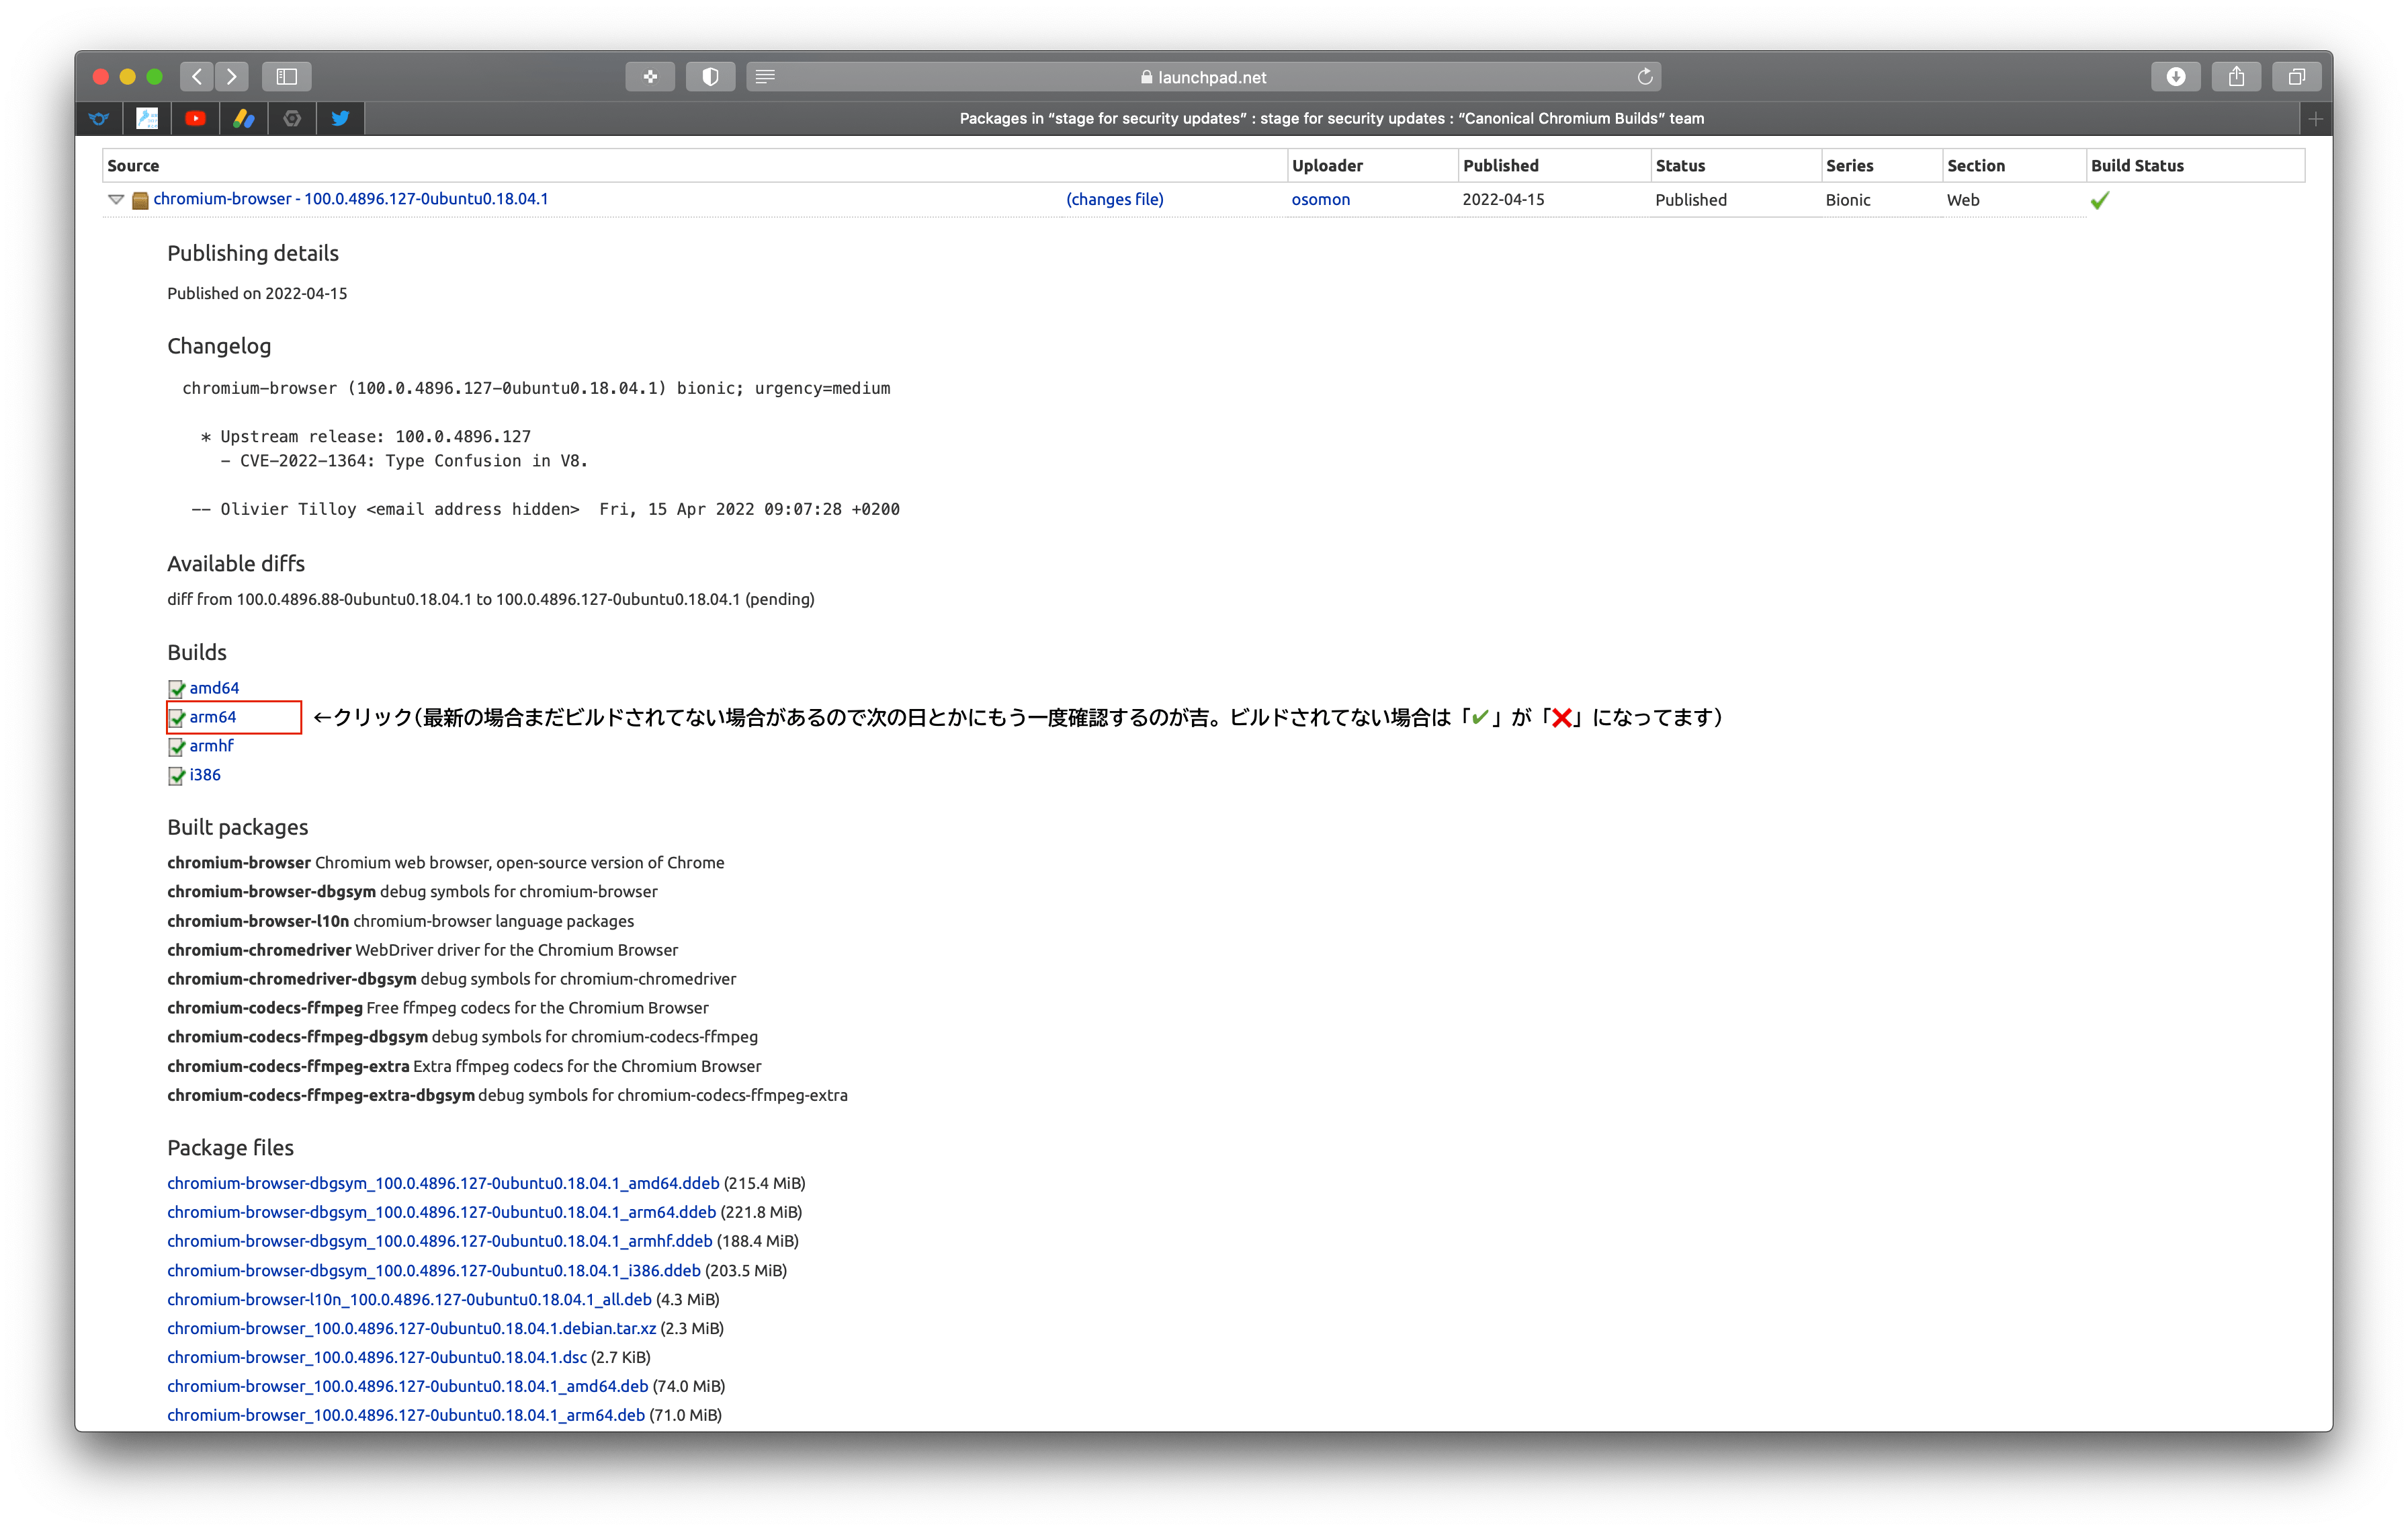Collapse the chromium-browser source row triangle
Image resolution: width=2408 pixels, height=1531 pixels.
116,199
